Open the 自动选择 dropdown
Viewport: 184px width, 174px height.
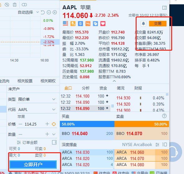coord(28,12)
